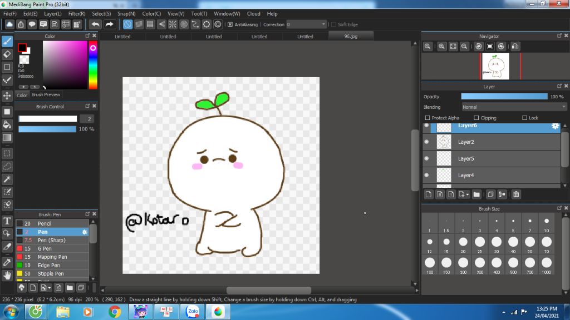Select the Text tool
Viewport: 570px width, 320px height.
[7, 221]
